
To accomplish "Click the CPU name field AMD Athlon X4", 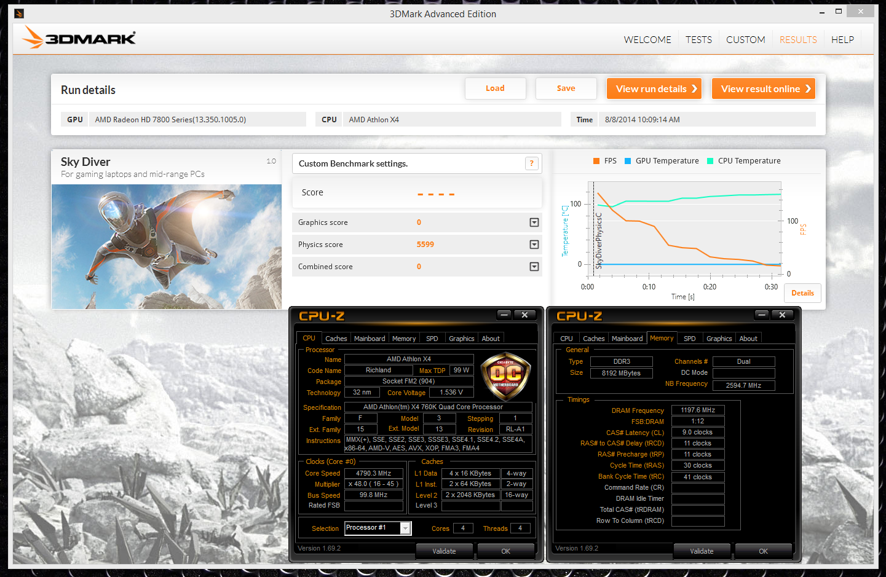I will click(x=409, y=359).
